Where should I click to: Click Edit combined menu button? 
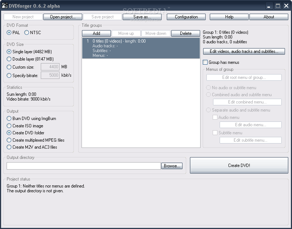coord(247,102)
